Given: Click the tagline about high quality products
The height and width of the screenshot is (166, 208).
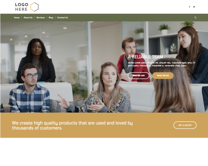Looking at the screenshot, I should 72,125.
